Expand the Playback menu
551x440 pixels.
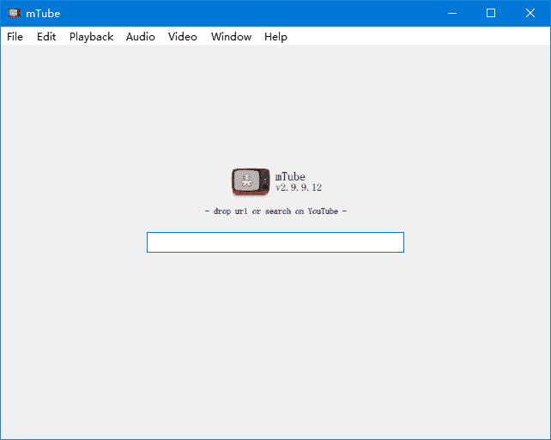[91, 37]
